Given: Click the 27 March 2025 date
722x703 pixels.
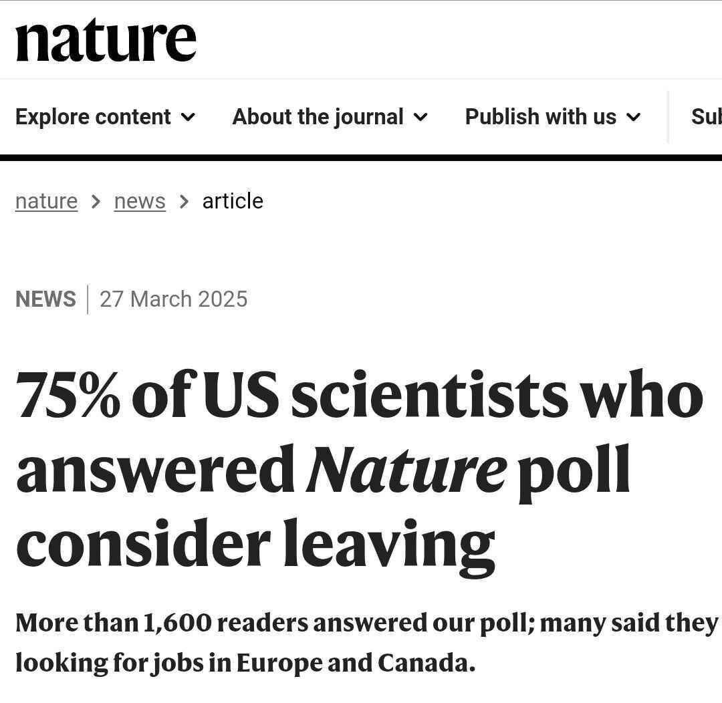Looking at the screenshot, I should point(173,299).
